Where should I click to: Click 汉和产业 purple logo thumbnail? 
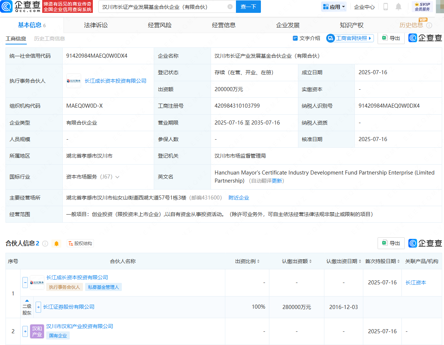click(x=37, y=331)
